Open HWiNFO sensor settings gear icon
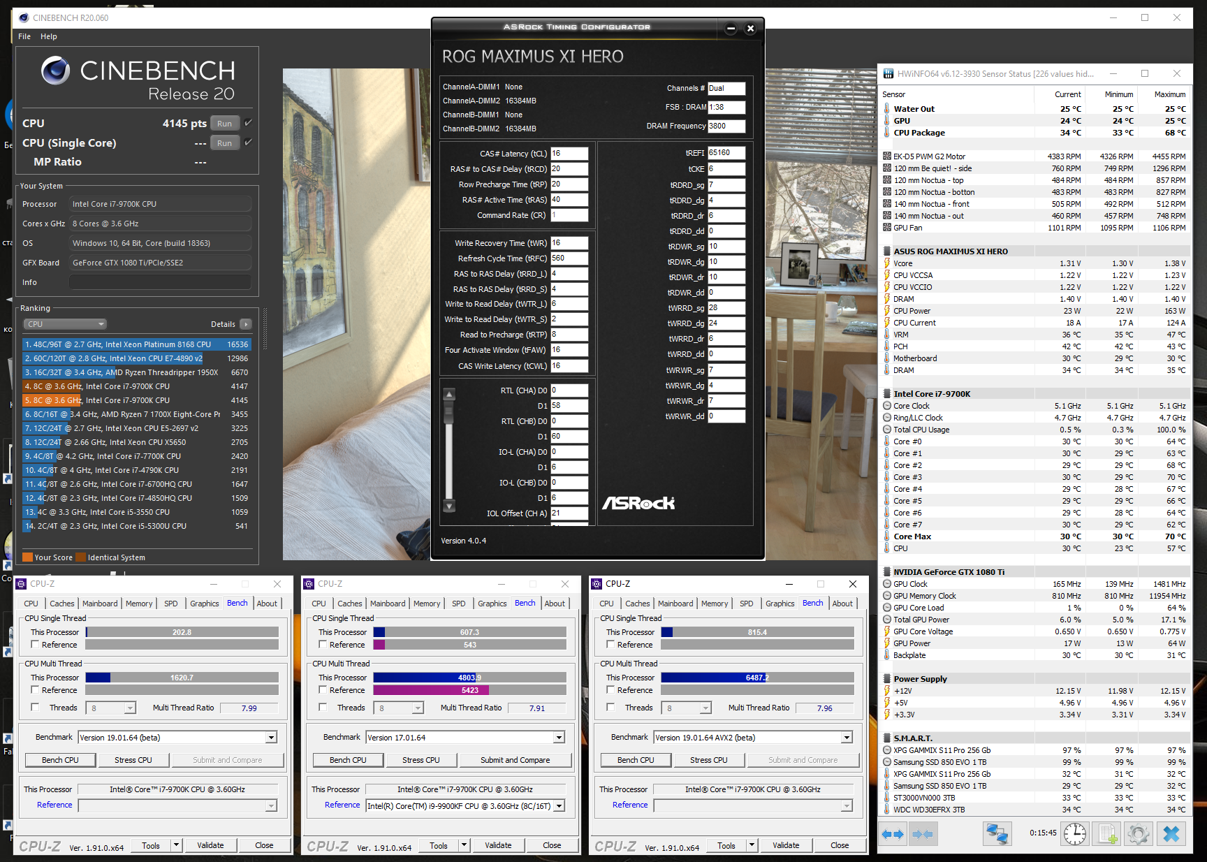 1138,834
